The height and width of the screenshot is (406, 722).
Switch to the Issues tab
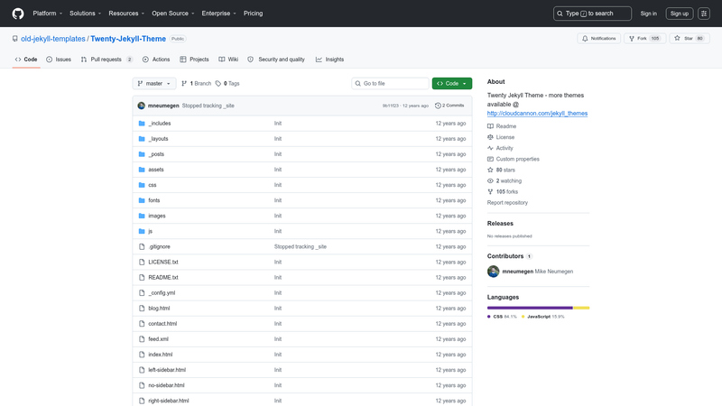point(59,60)
